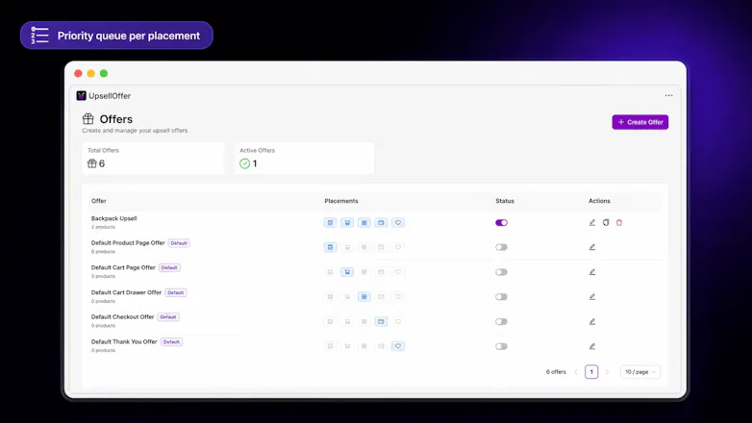Image resolution: width=752 pixels, height=423 pixels.
Task: Click the "2 products" text under Backpack Upsell
Action: click(103, 227)
